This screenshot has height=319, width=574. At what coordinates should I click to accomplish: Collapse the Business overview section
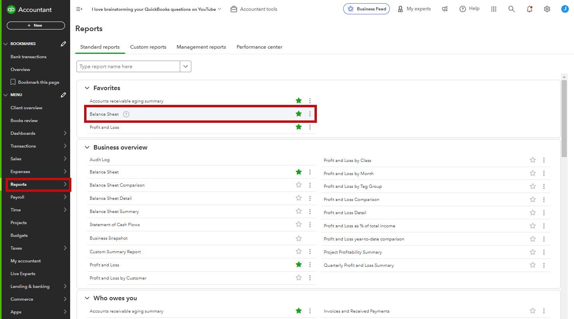(x=87, y=148)
